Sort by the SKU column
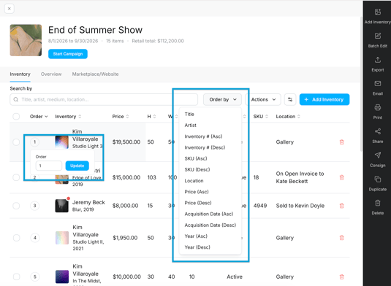This screenshot has height=286, width=391. pyautogui.click(x=261, y=117)
